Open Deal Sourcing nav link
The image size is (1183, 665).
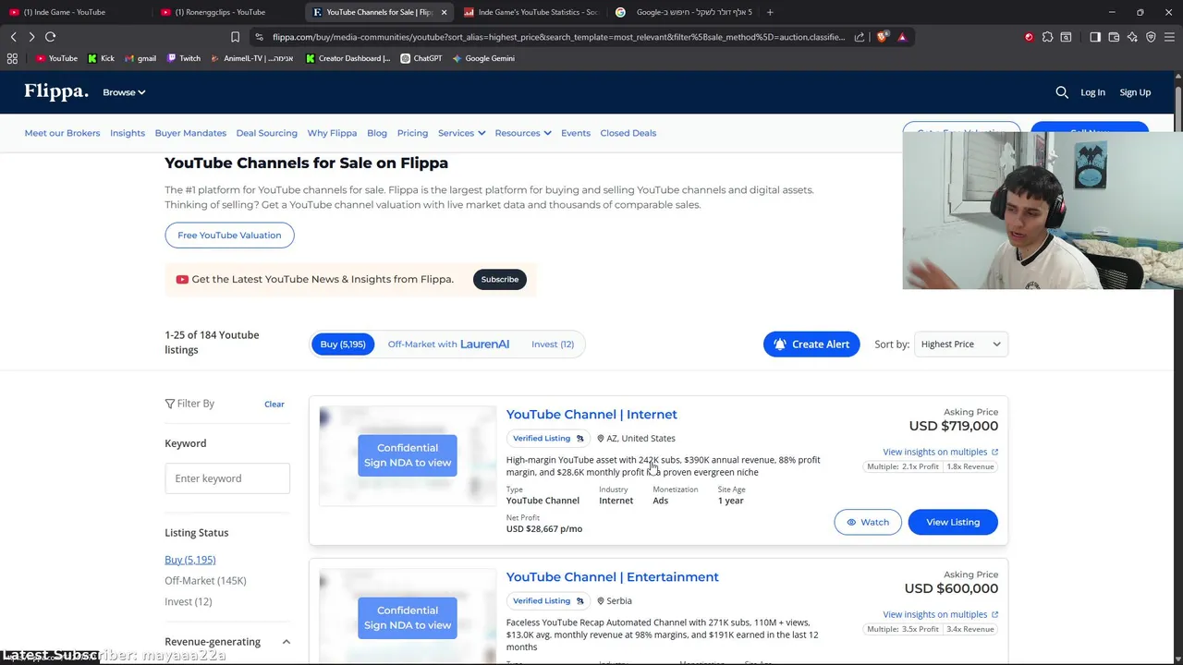pyautogui.click(x=266, y=133)
